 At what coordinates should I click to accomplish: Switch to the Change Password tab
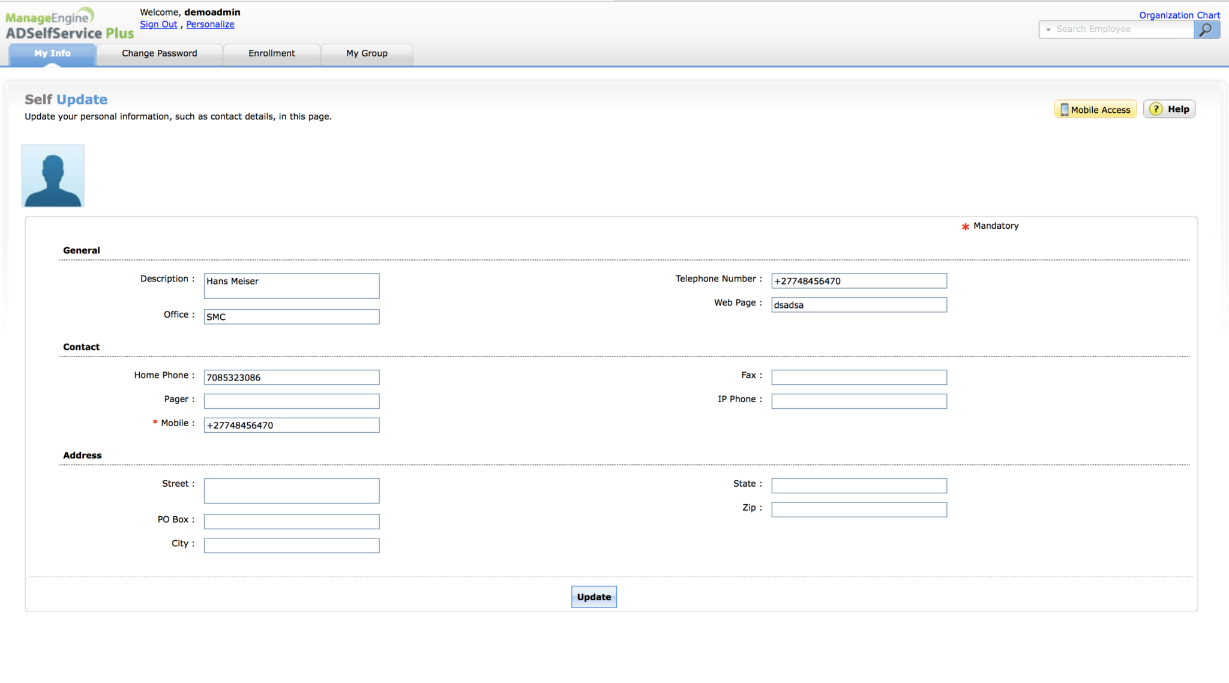click(x=159, y=53)
